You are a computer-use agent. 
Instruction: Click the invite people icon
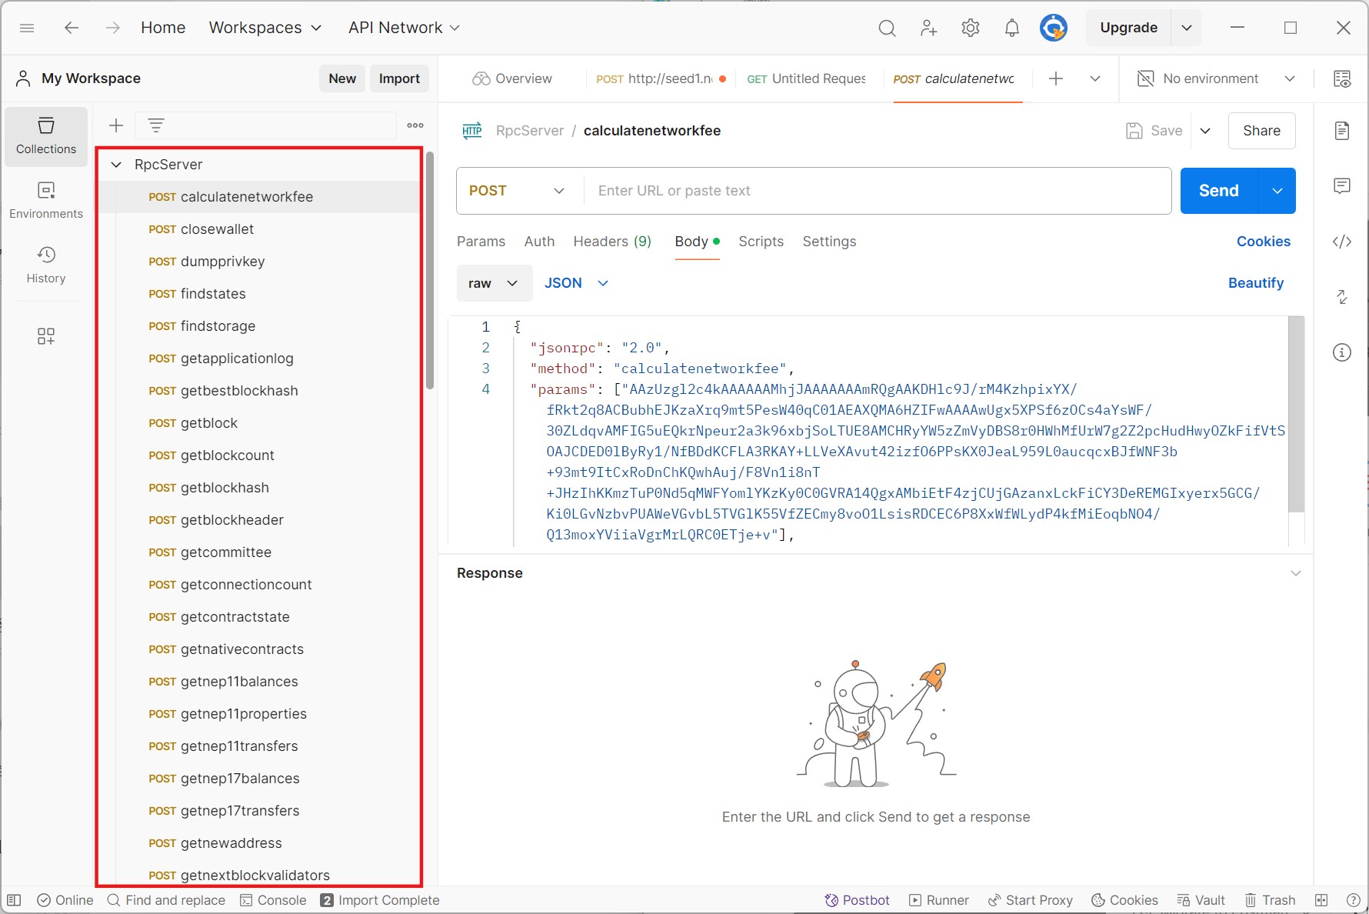pos(928,28)
